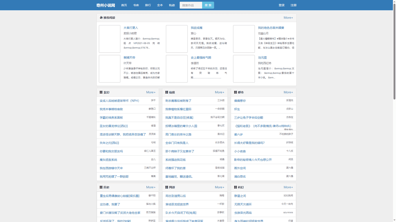
Task: Open 失年之约[西幻]
Action: click(109, 143)
